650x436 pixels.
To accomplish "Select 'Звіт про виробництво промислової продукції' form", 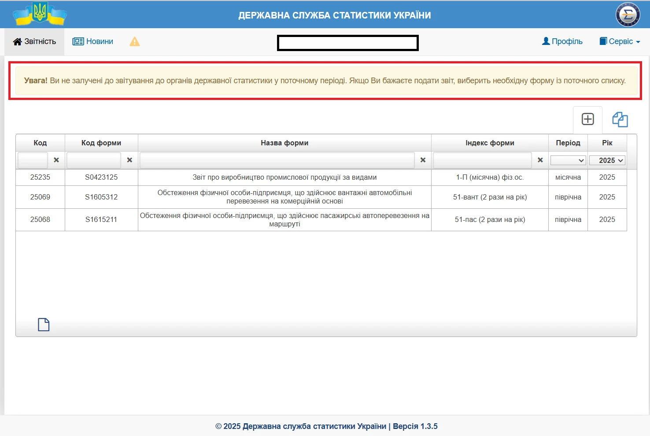I will 284,177.
